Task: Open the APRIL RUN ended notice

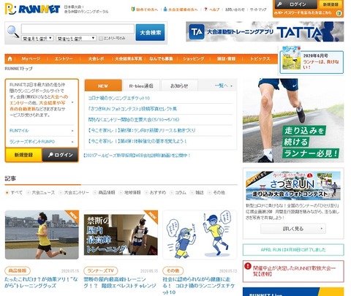Action: [293, 250]
